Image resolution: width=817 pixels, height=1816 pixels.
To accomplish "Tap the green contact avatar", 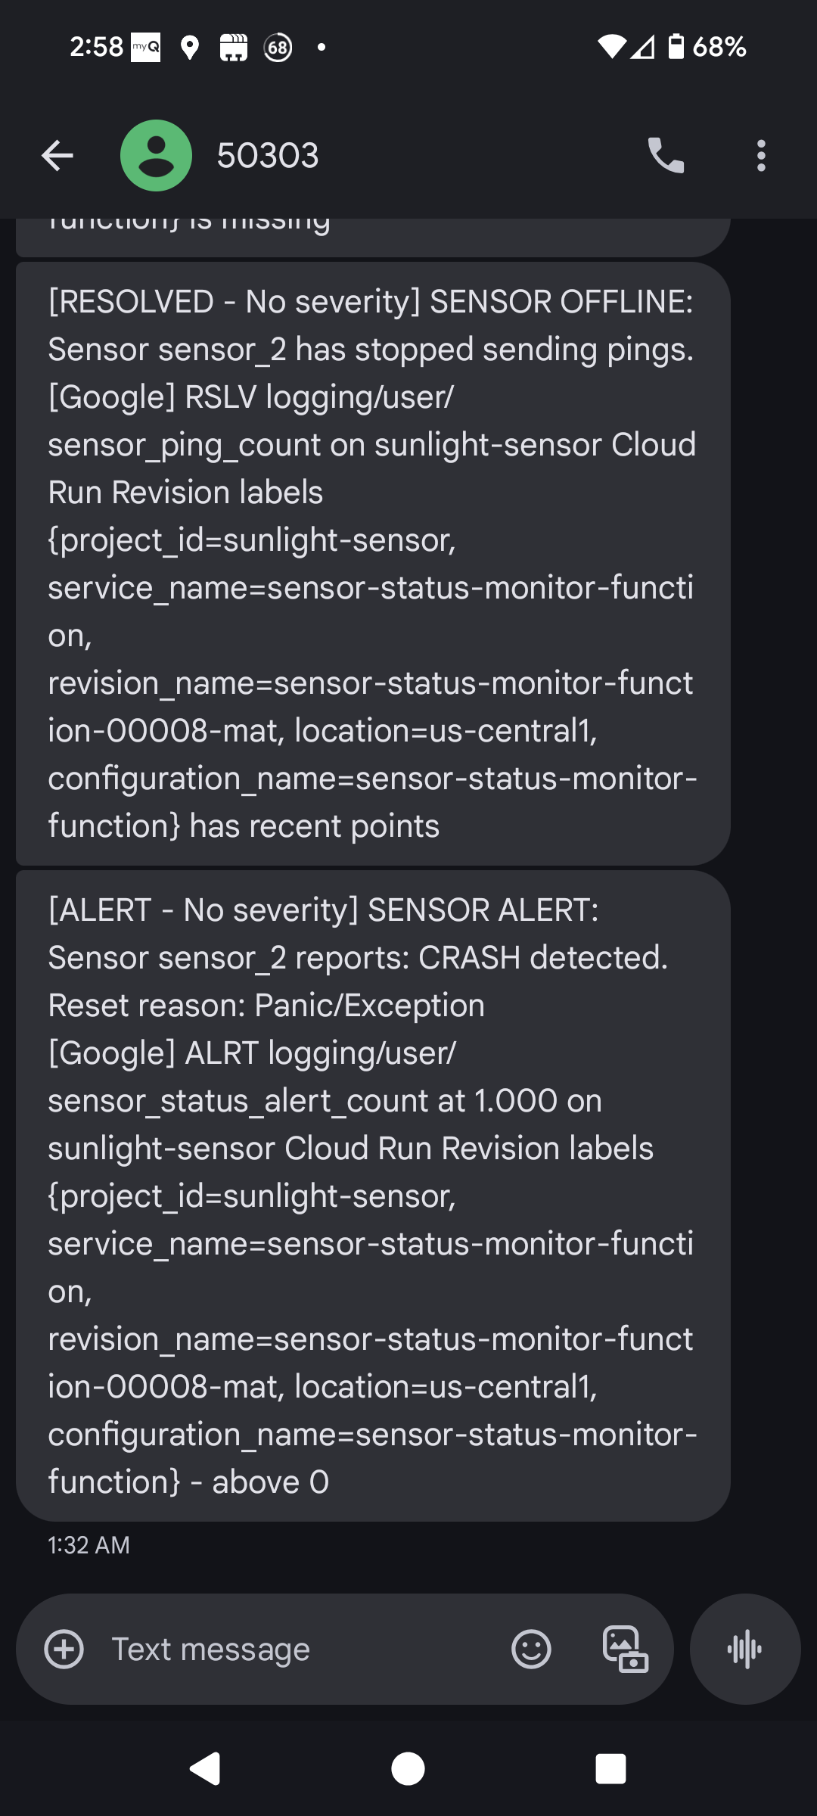I will pyautogui.click(x=156, y=156).
